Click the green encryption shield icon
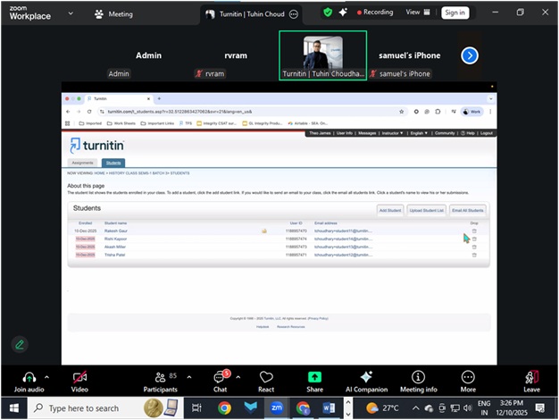 pos(328,13)
